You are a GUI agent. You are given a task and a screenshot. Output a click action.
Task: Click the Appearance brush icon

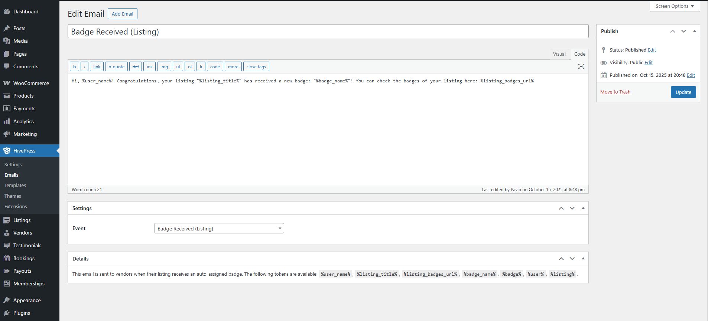(x=7, y=300)
